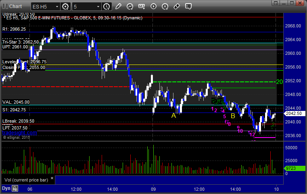The image size is (307, 194).
Task: Open the studies chart icon menu
Action: click(130, 6)
